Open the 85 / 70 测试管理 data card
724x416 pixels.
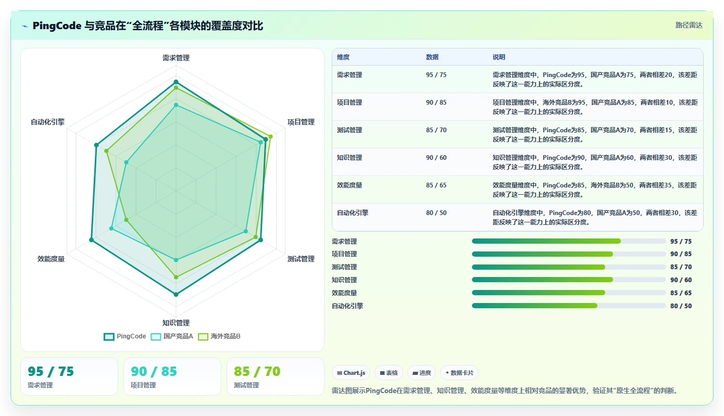coord(276,376)
